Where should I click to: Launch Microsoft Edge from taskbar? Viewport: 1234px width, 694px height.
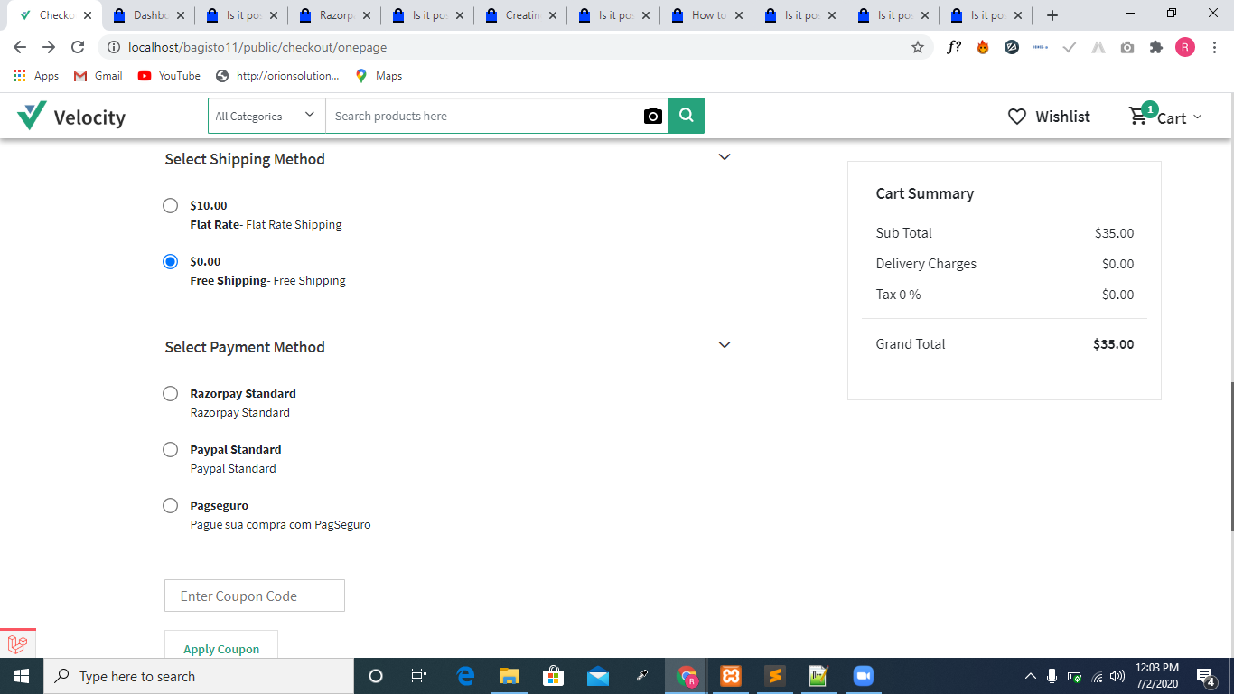point(465,676)
